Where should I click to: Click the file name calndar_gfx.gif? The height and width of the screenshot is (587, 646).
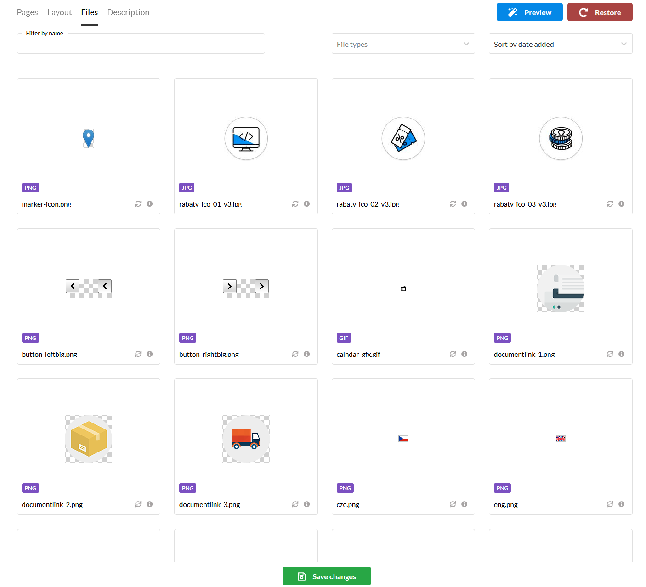(358, 354)
